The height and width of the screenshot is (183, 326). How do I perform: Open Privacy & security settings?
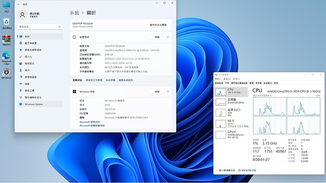[x=40, y=97]
